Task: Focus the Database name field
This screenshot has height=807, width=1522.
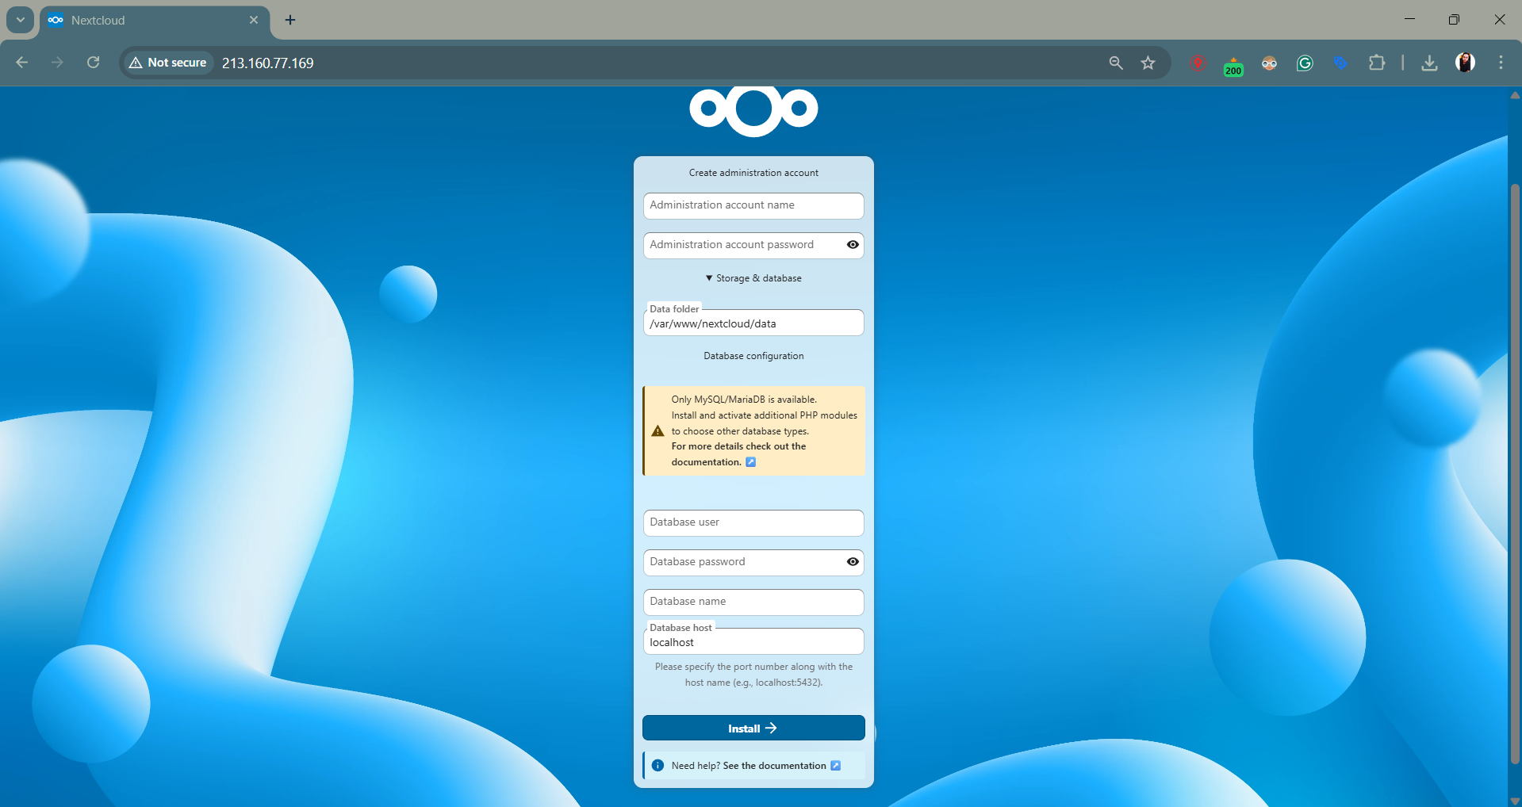Action: click(x=753, y=602)
